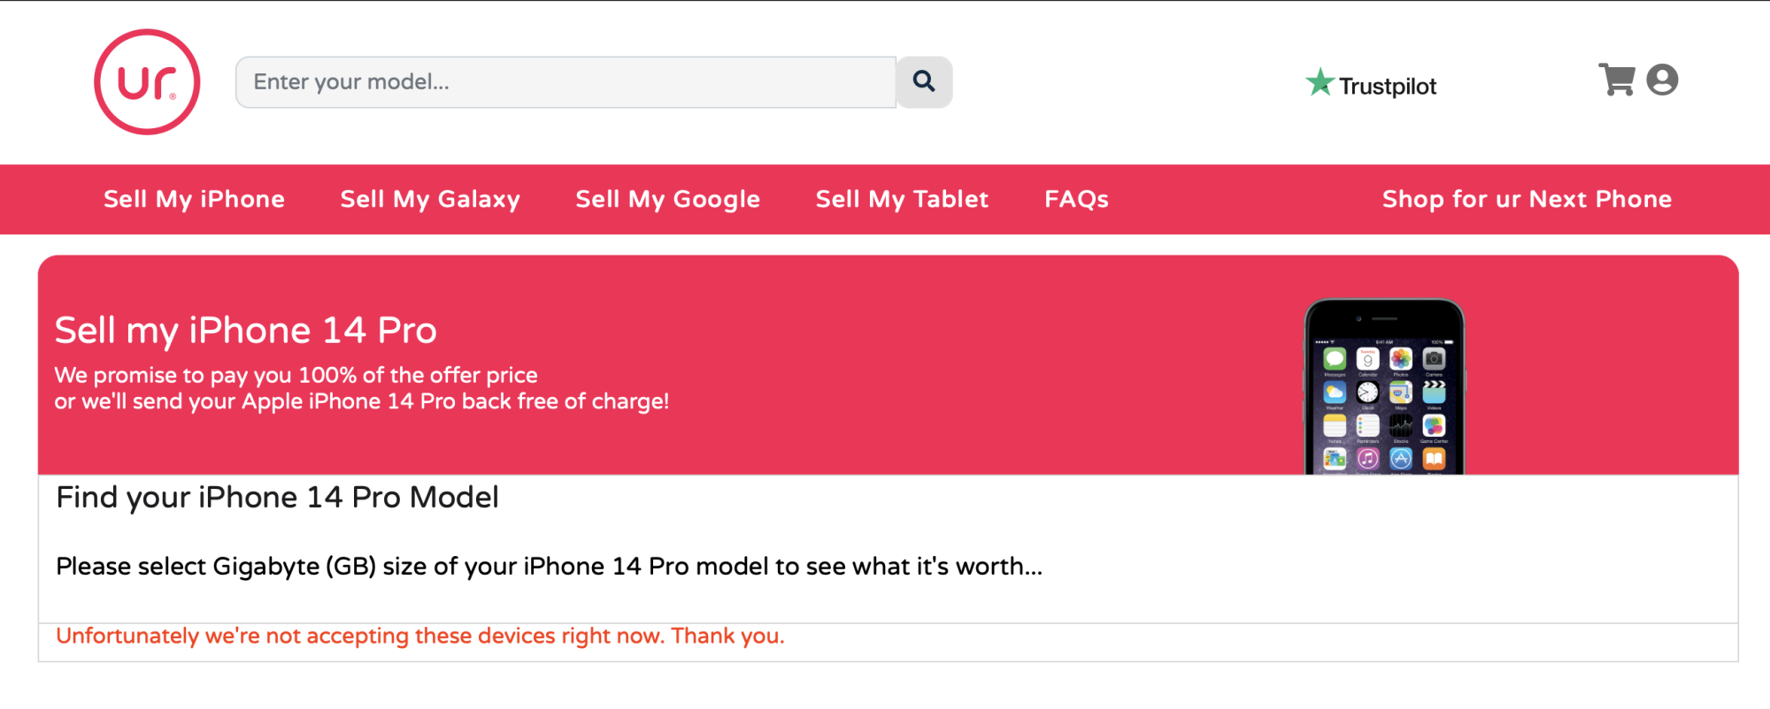Screen dimensions: 1770x709
Task: Click the green Trustpilot star
Action: (1320, 83)
